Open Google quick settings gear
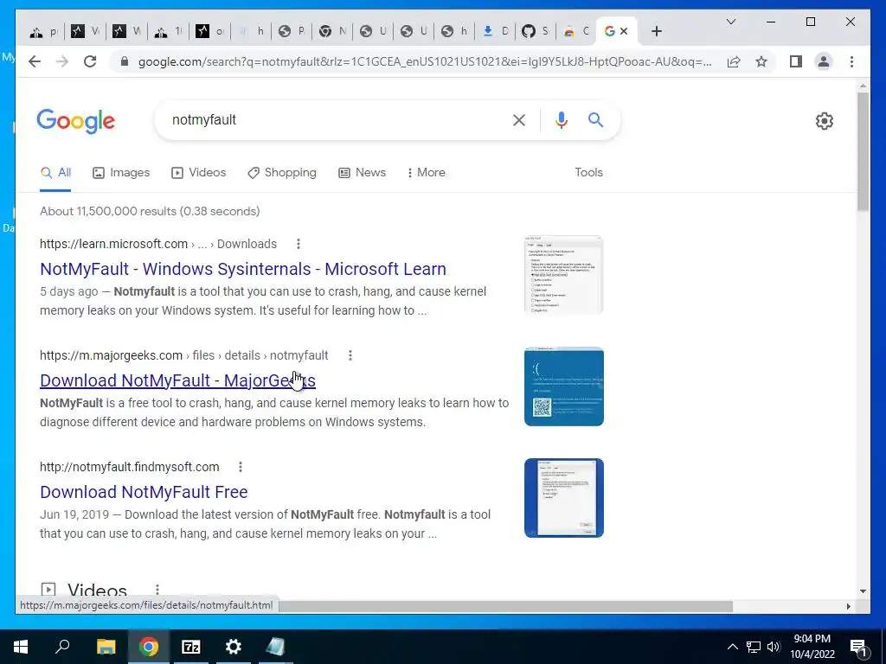Image resolution: width=886 pixels, height=664 pixels. tap(824, 121)
